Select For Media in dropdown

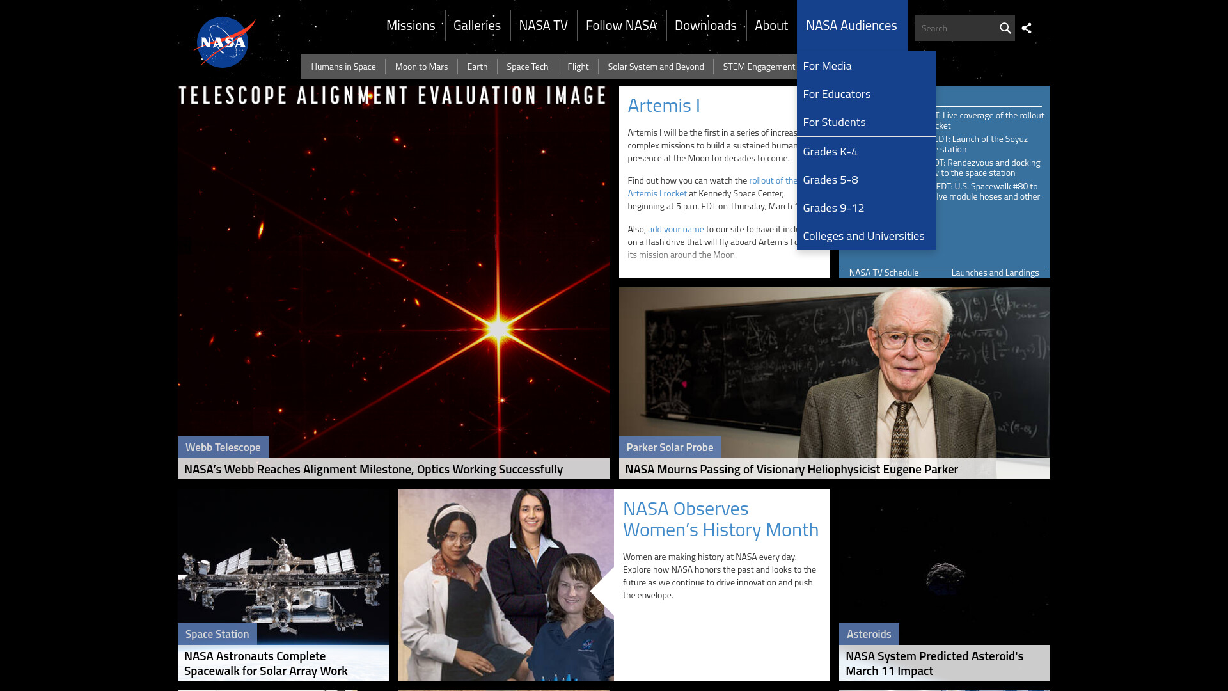coord(866,66)
